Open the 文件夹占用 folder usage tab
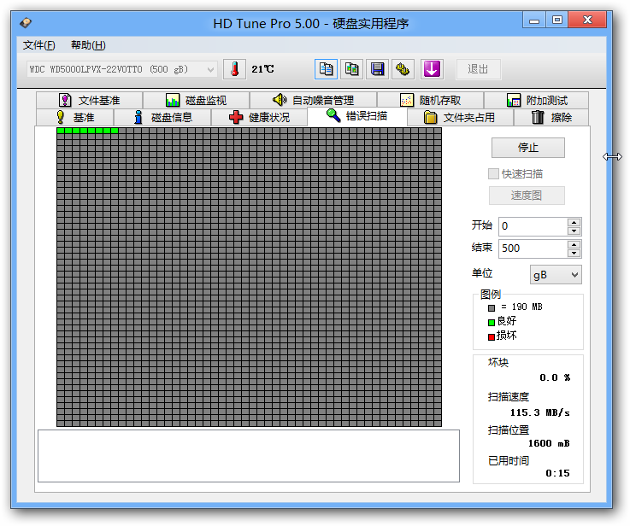 tap(459, 117)
